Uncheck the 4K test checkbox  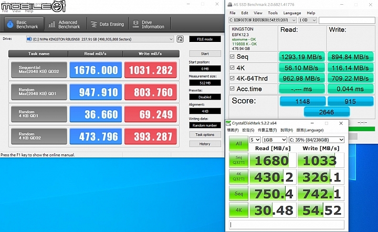[232, 68]
